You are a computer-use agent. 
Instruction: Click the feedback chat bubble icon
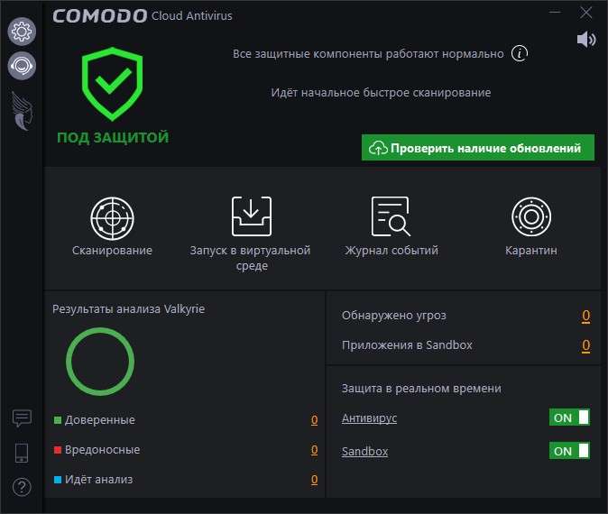(22, 418)
